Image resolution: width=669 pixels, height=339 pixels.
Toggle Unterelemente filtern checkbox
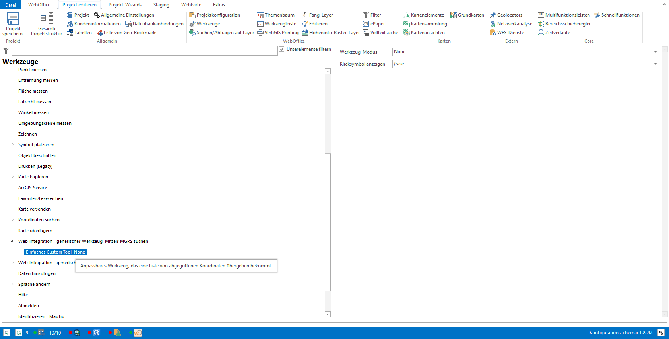[x=282, y=49]
